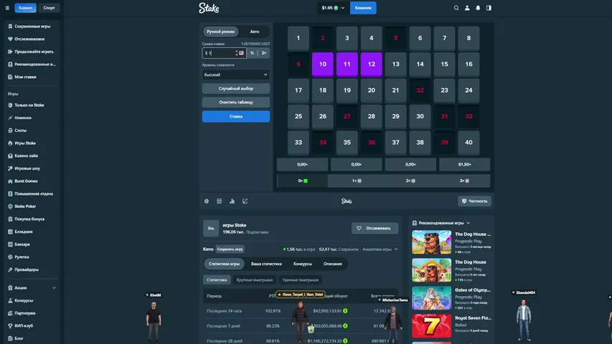
Task: Click Случайный выбор button
Action: click(x=236, y=89)
